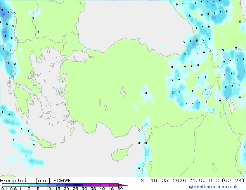Click the legend value label '25'

click(x=75, y=188)
